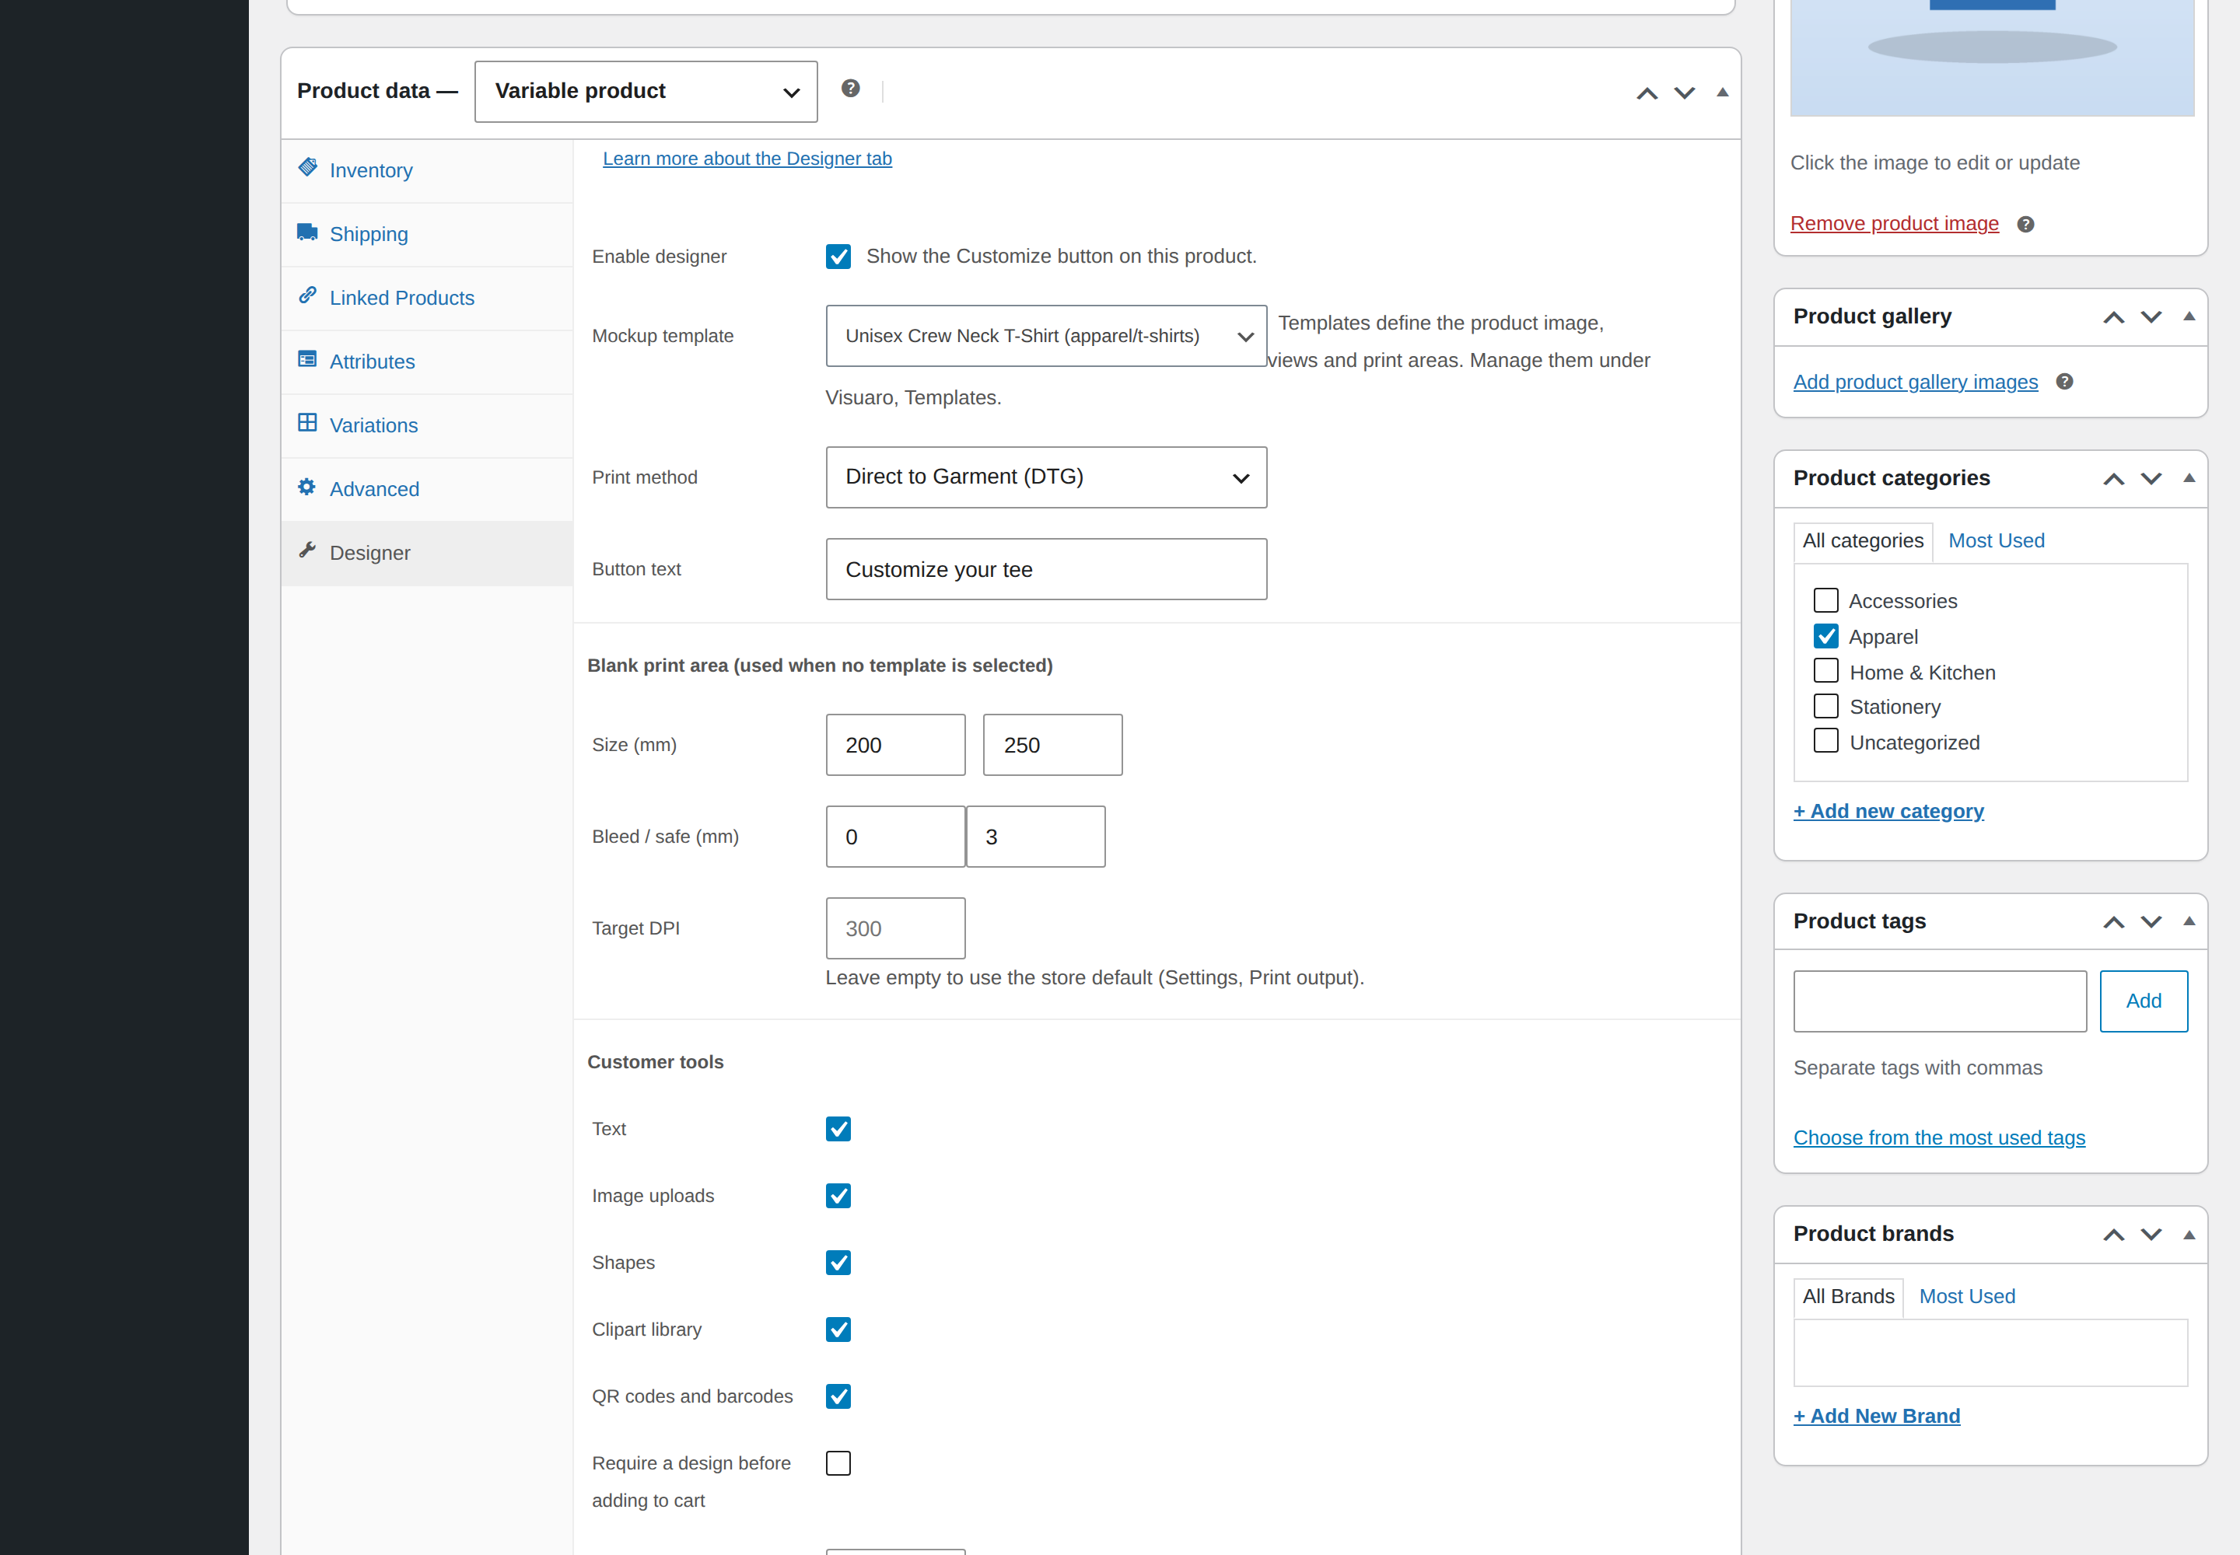2240x1555 pixels.
Task: Click help icon next to product type
Action: click(x=850, y=89)
